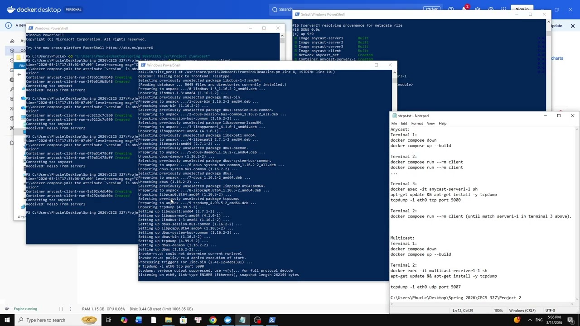Open Notepad File menu
The height and width of the screenshot is (326, 580).
pyautogui.click(x=394, y=124)
